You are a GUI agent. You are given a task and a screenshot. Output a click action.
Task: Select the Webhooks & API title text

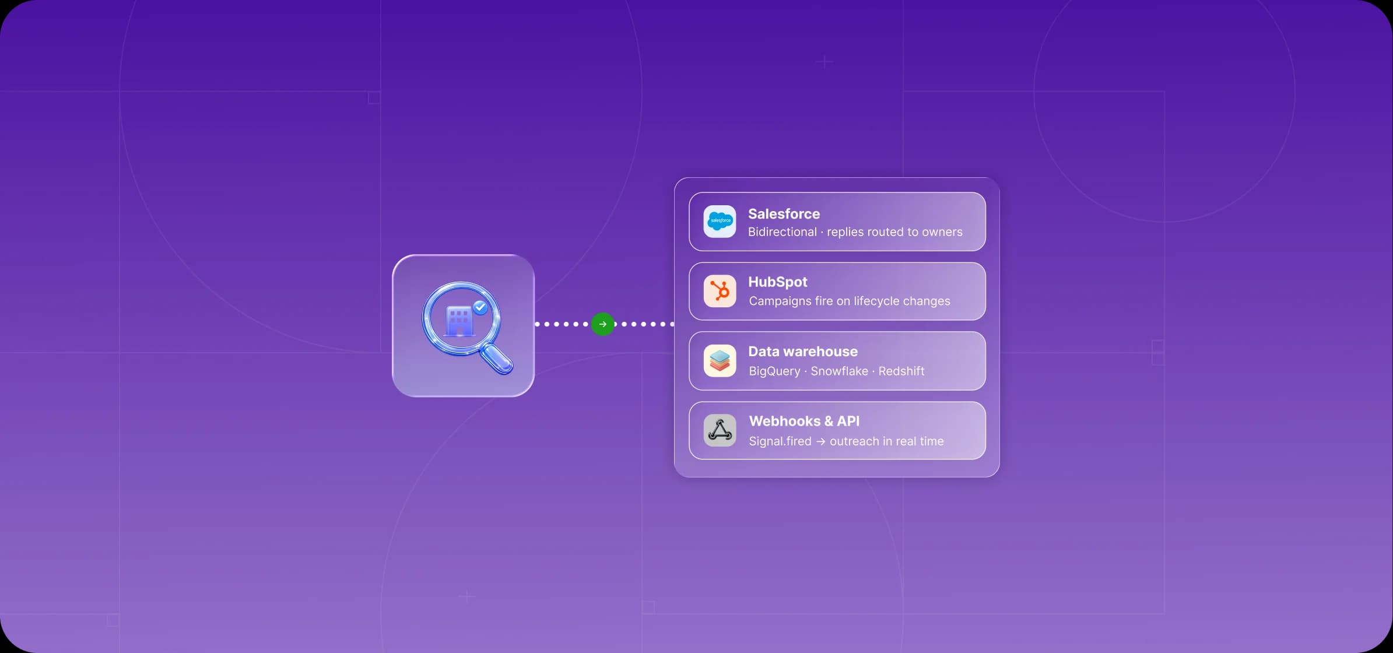tap(804, 421)
